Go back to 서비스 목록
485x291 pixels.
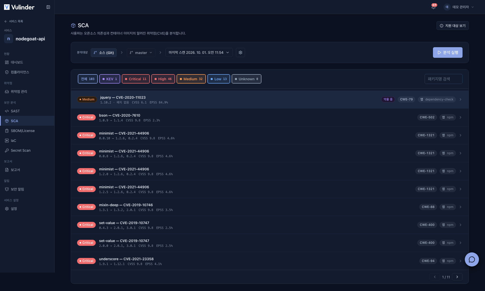pos(14,21)
